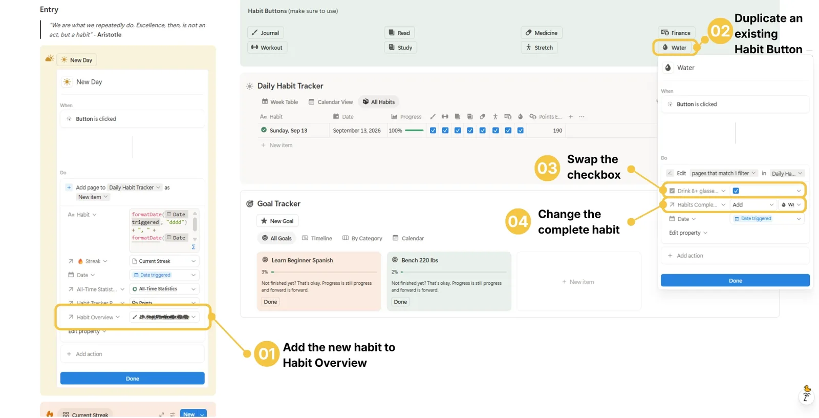Open the Week Table view tab
The image size is (819, 418).
280,102
